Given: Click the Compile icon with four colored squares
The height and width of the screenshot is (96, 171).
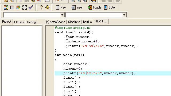Looking at the screenshot, I should (x=6, y=7).
